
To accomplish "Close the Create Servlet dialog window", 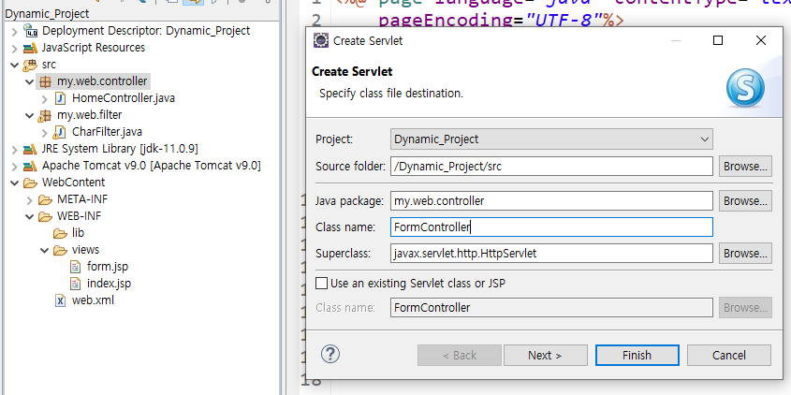I will coord(761,40).
